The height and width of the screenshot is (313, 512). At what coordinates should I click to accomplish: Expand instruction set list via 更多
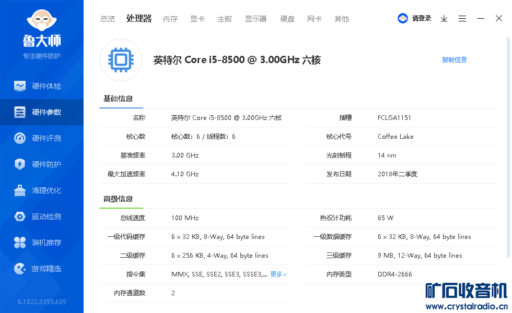[x=278, y=274]
